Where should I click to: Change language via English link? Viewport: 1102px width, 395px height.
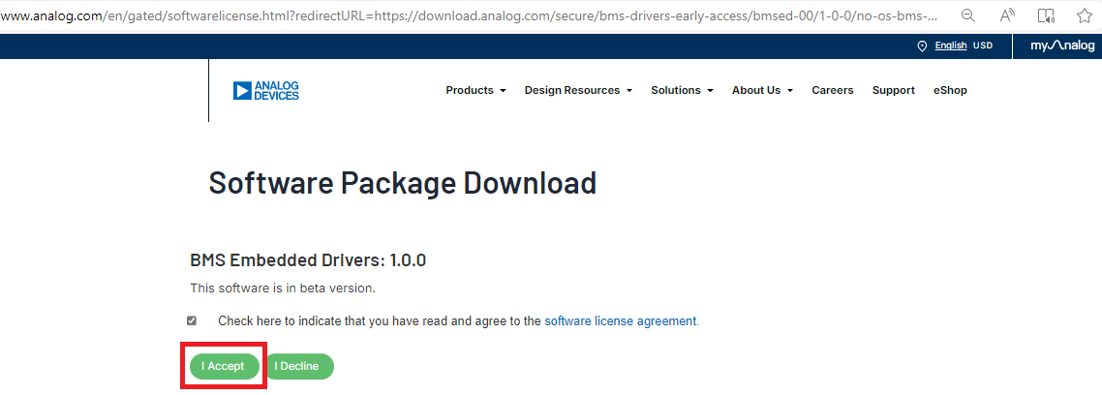point(951,46)
